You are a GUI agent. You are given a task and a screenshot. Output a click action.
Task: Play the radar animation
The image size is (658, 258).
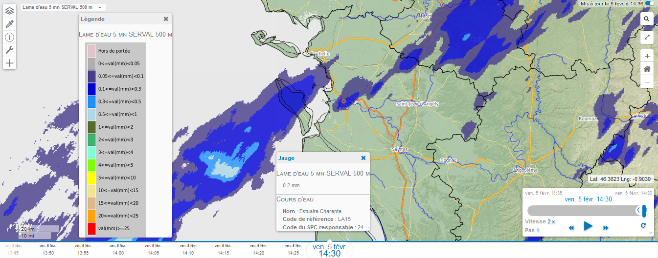pos(588,226)
